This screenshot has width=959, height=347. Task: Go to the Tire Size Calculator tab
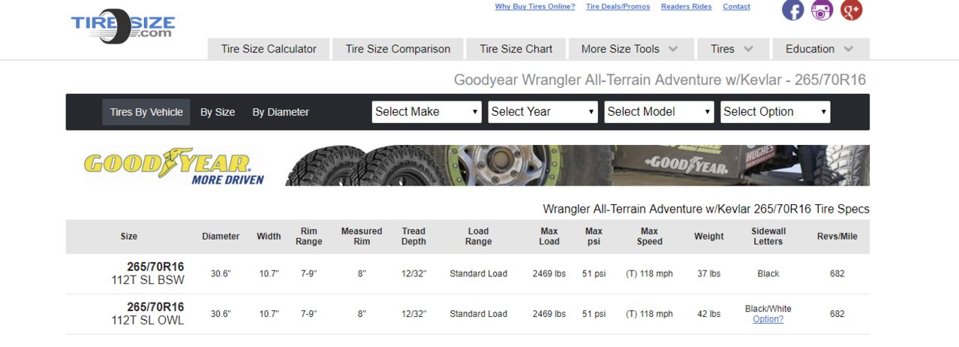(x=269, y=49)
